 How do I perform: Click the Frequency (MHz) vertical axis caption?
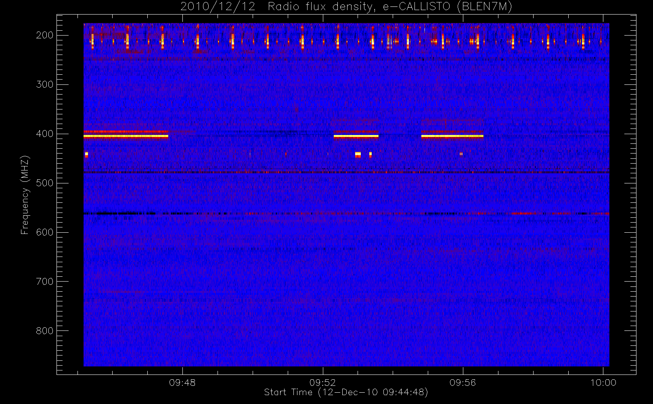click(25, 195)
